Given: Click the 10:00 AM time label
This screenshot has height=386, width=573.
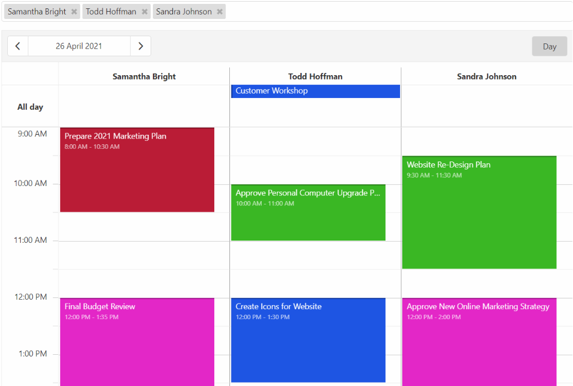Looking at the screenshot, I should pyautogui.click(x=30, y=183).
